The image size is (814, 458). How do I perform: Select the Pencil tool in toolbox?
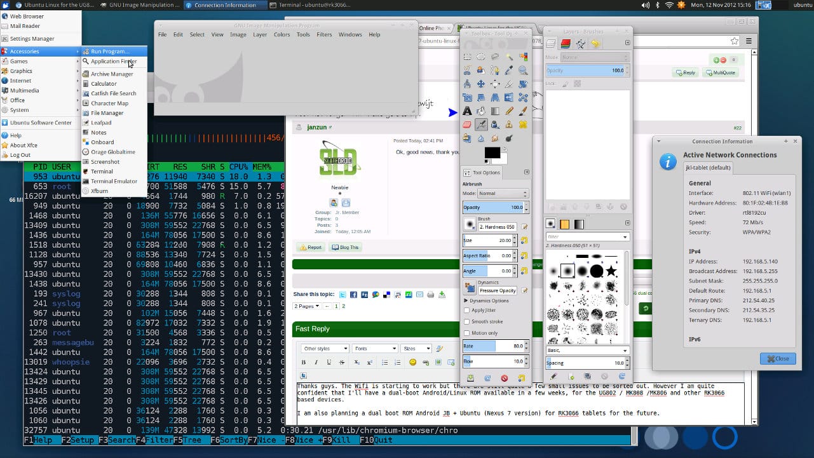(x=509, y=111)
